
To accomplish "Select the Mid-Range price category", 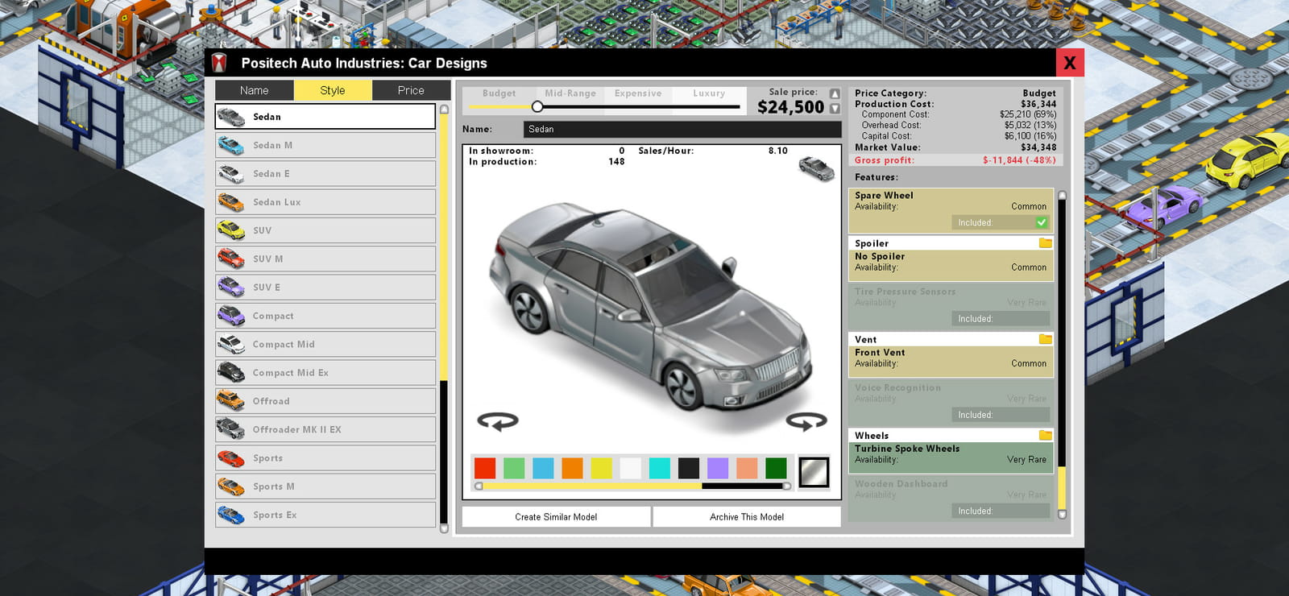I will pyautogui.click(x=570, y=93).
